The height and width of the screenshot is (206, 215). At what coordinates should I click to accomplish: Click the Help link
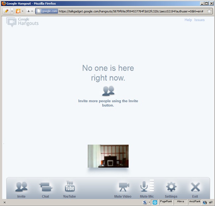(188, 20)
